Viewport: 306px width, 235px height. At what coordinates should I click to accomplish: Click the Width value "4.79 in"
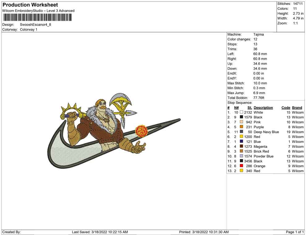[298, 18]
